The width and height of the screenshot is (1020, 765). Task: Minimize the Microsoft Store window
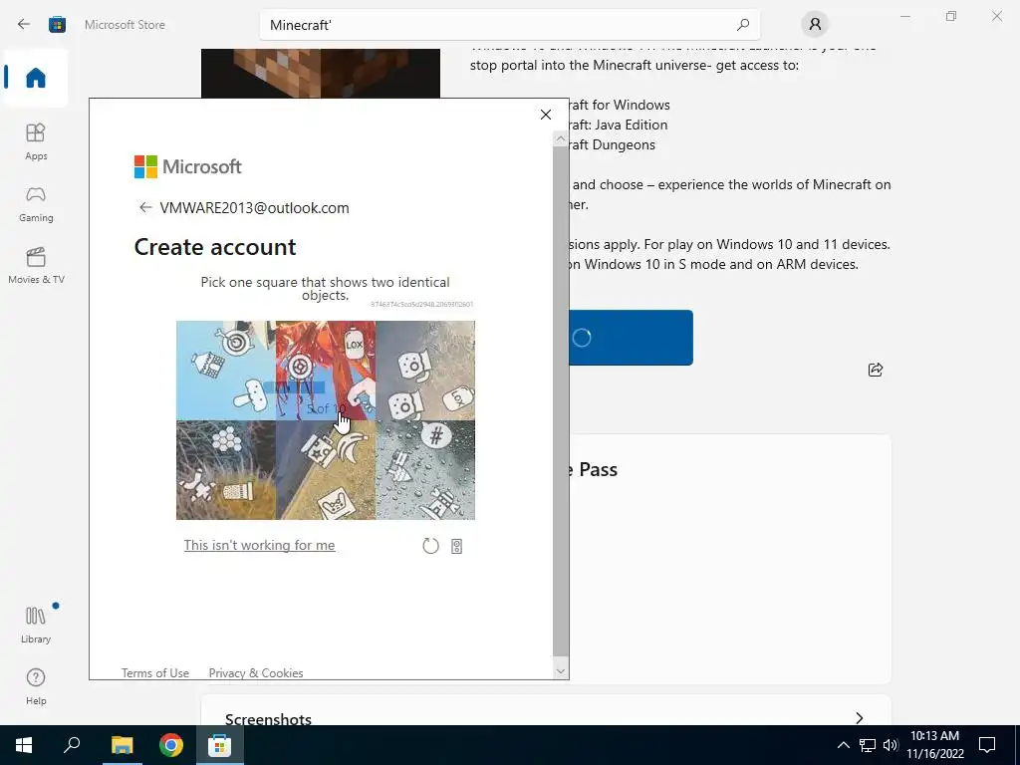(x=904, y=16)
